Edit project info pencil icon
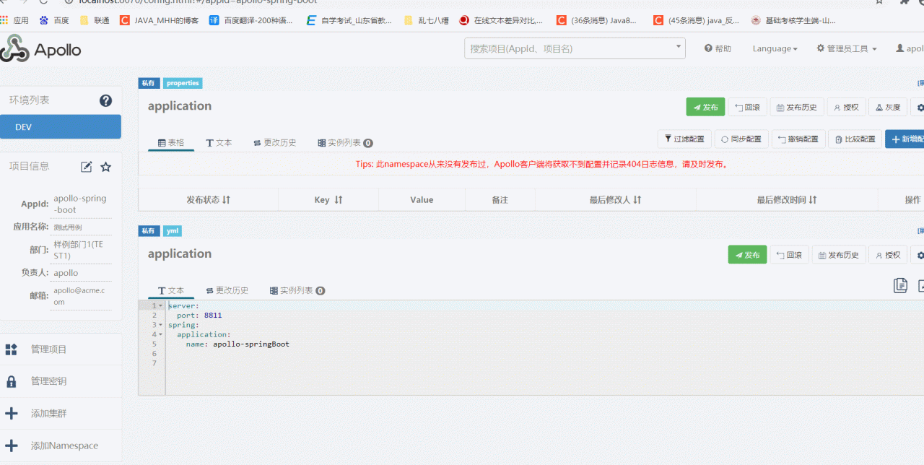Viewport: 924px width, 465px height. [x=87, y=167]
